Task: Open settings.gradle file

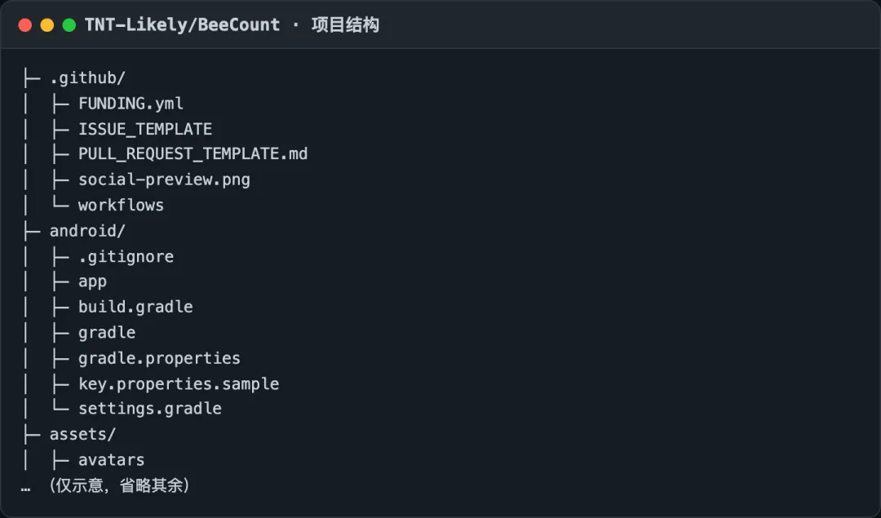Action: pyautogui.click(x=149, y=409)
